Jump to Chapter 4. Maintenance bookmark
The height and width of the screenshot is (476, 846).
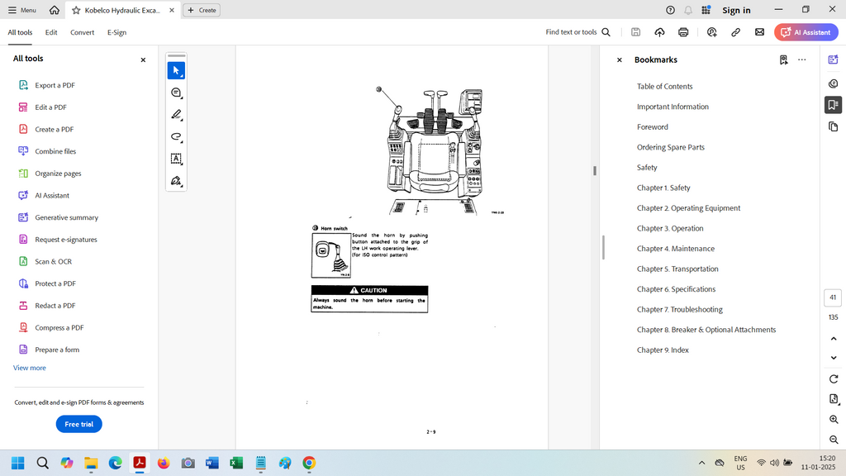click(x=675, y=249)
